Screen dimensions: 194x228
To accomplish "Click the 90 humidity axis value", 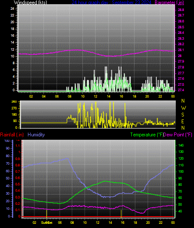I will 8,148.
